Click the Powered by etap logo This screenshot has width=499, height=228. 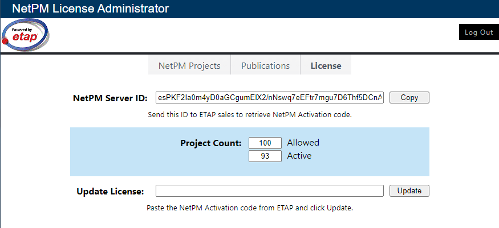pyautogui.click(x=26, y=35)
